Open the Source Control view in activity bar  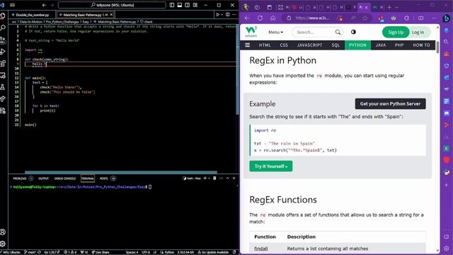click(x=3, y=40)
